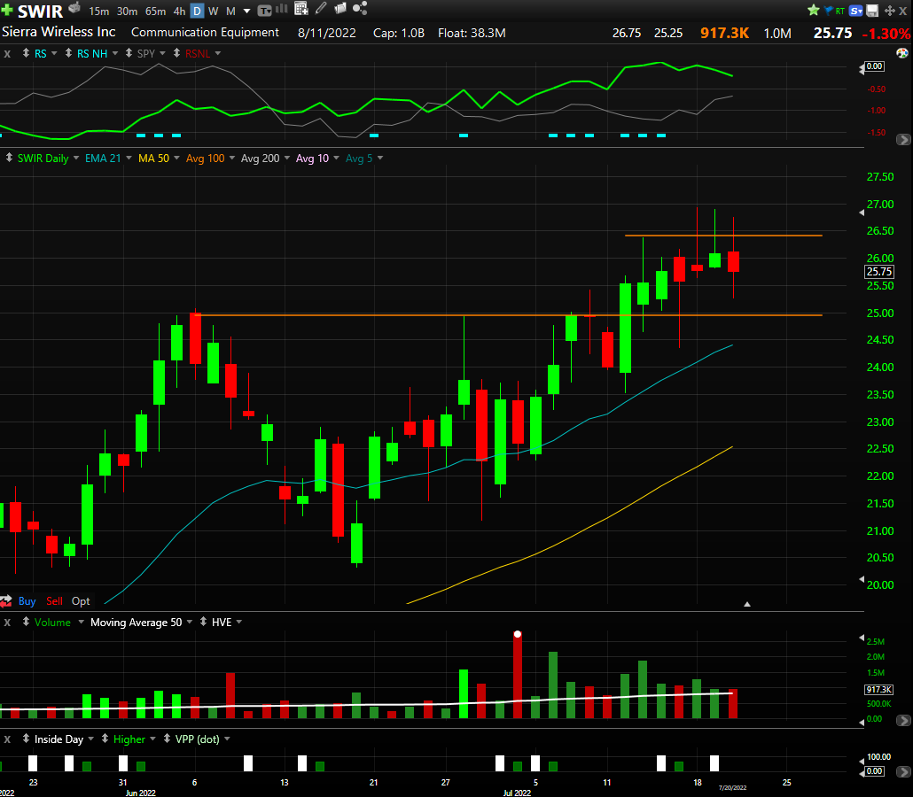Click the buy/sell swap icon left of Buy
Screen dimensions: 913x797
pyautogui.click(x=6, y=601)
